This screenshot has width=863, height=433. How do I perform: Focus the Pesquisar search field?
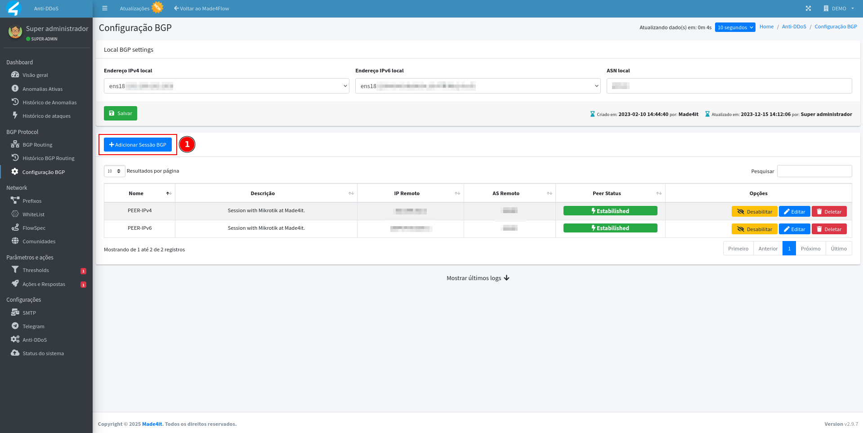pos(814,171)
